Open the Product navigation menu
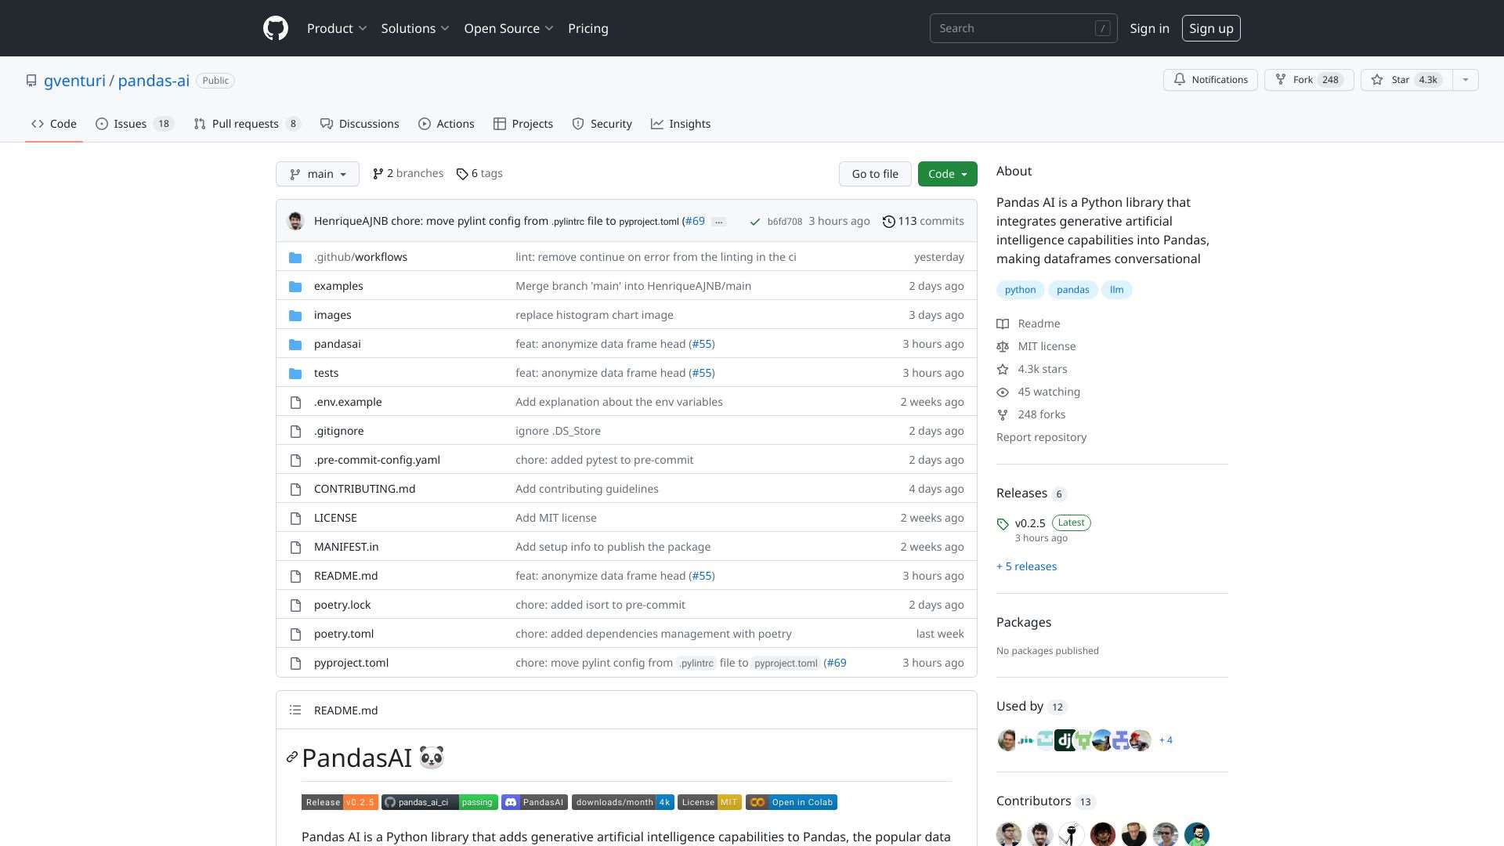The image size is (1504, 846). (337, 28)
